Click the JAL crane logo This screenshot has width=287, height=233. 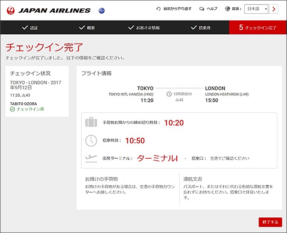(x=11, y=11)
